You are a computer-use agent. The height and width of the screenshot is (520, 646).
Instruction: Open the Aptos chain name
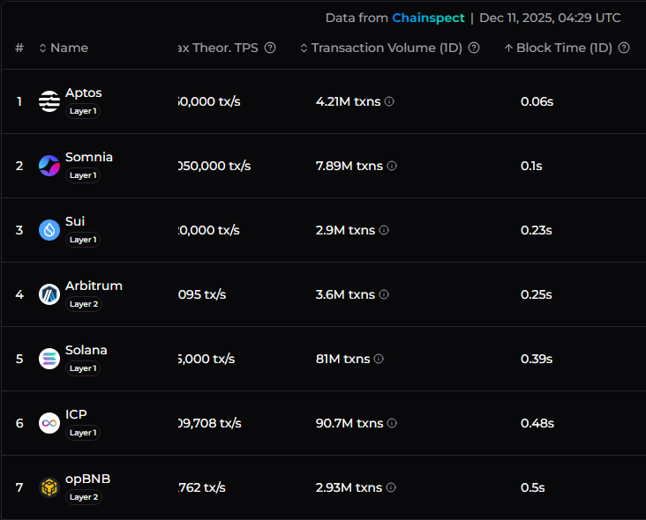84,93
